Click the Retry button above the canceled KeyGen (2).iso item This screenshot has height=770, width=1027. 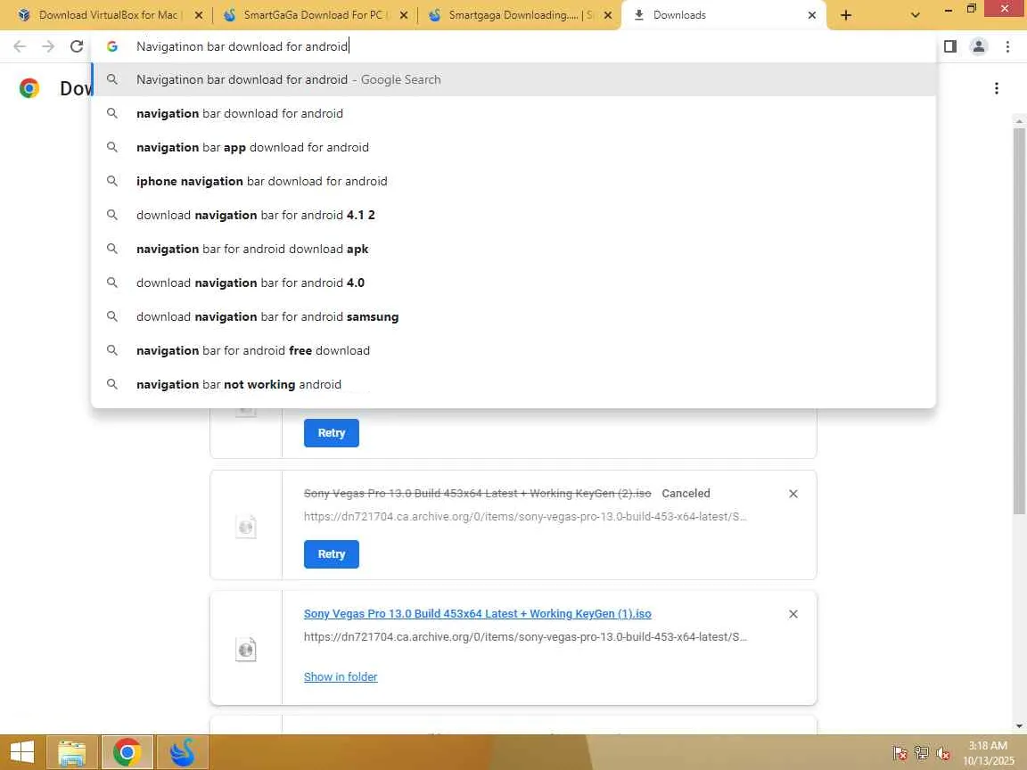332,433
